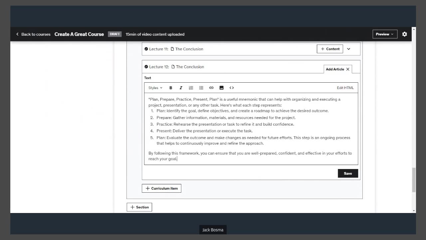Apply italic formatting to text
The height and width of the screenshot is (240, 426).
(x=181, y=88)
